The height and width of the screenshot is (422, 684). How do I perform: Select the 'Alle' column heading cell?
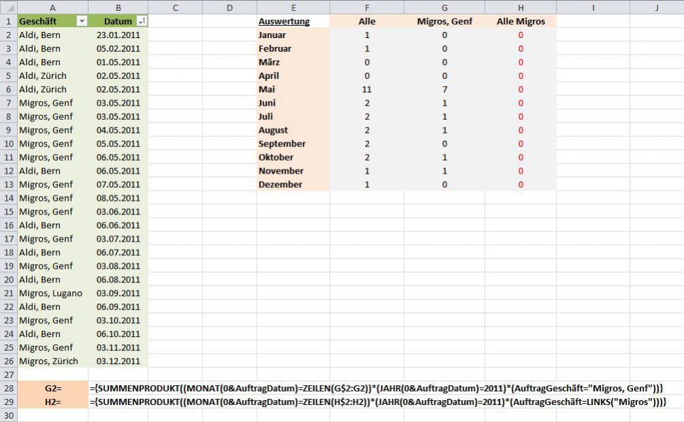point(367,21)
